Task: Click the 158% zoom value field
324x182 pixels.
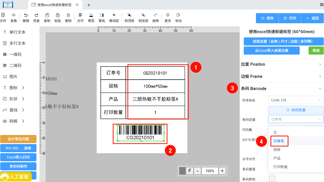Action: tap(210, 171)
